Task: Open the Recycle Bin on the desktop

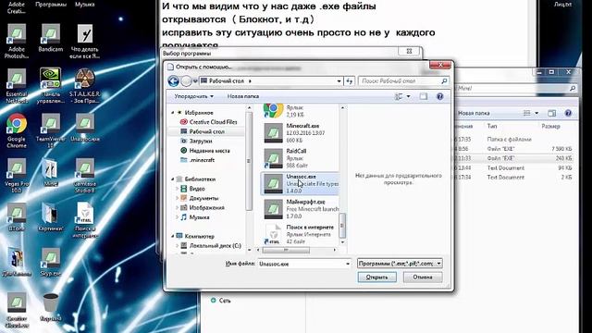Action: 51,307
